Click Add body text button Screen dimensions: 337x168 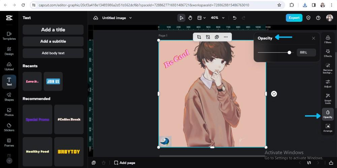pos(53,53)
